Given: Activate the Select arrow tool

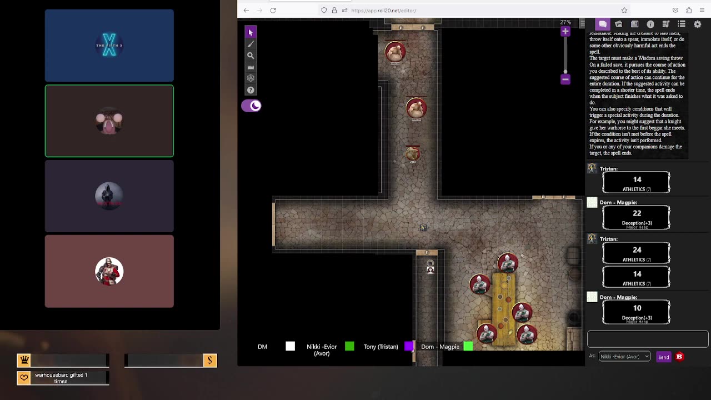Looking at the screenshot, I should pyautogui.click(x=251, y=33).
